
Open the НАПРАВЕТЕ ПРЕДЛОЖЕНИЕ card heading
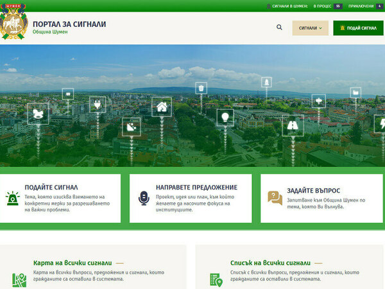(197, 188)
